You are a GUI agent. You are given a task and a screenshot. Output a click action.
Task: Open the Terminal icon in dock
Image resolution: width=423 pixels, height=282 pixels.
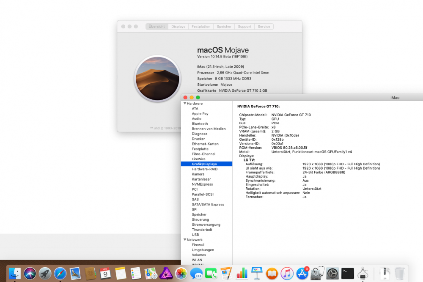click(347, 274)
